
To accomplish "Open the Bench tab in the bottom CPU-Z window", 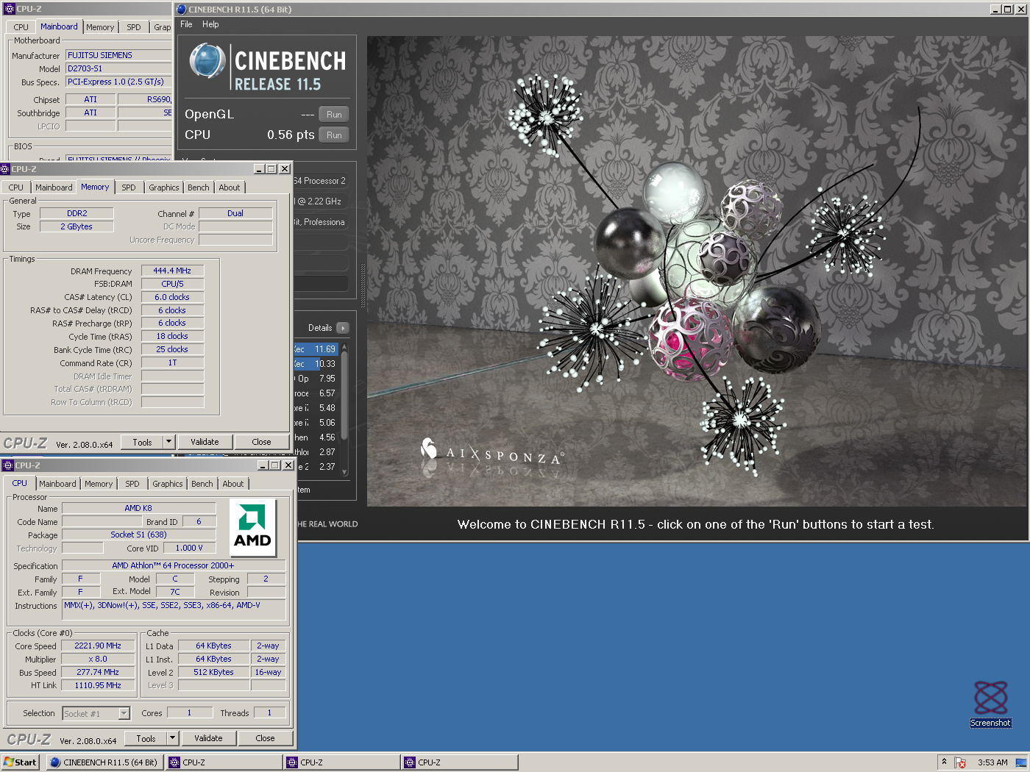I will 202,484.
